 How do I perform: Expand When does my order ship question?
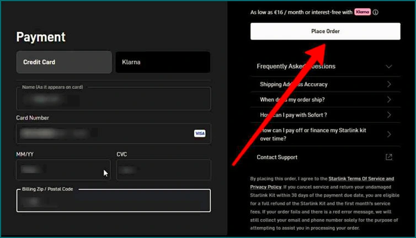pyautogui.click(x=326, y=100)
